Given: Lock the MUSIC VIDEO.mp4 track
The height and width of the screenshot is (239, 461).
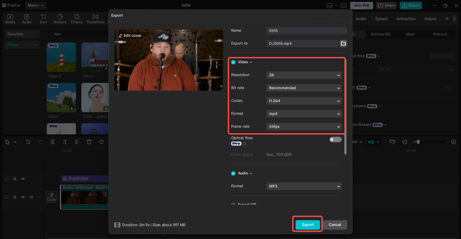Looking at the screenshot, I should (x=15, y=197).
